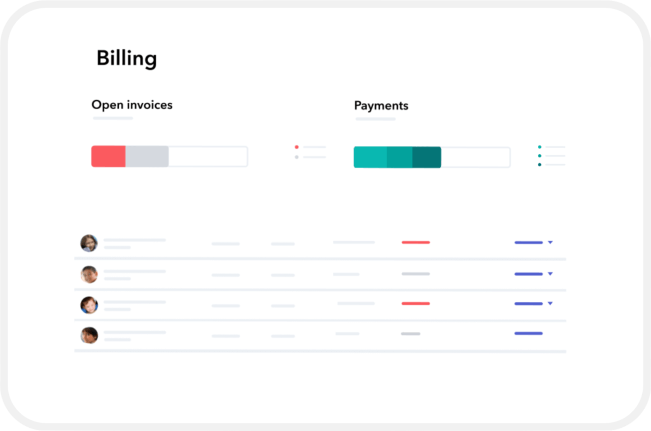The width and height of the screenshot is (651, 431).
Task: Click the red status label in first row
Action: tap(416, 242)
